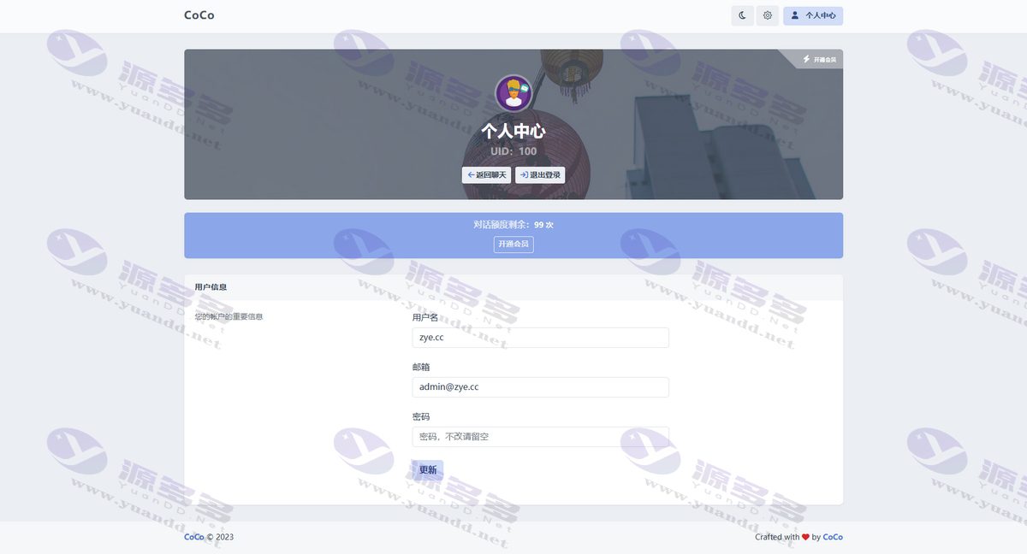Log out using 退出登录
This screenshot has height=554, width=1027.
tap(540, 175)
